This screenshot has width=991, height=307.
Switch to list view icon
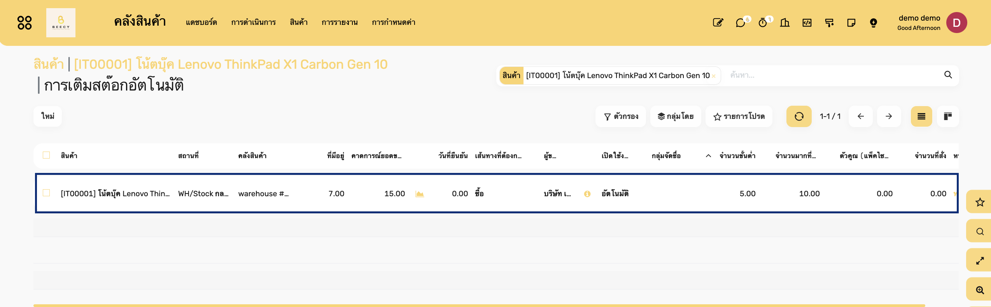point(921,116)
